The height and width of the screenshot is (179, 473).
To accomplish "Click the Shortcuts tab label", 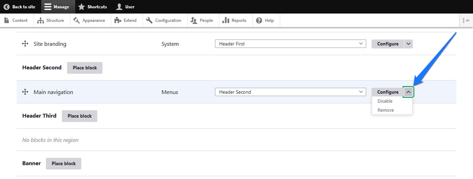I will coord(97,7).
